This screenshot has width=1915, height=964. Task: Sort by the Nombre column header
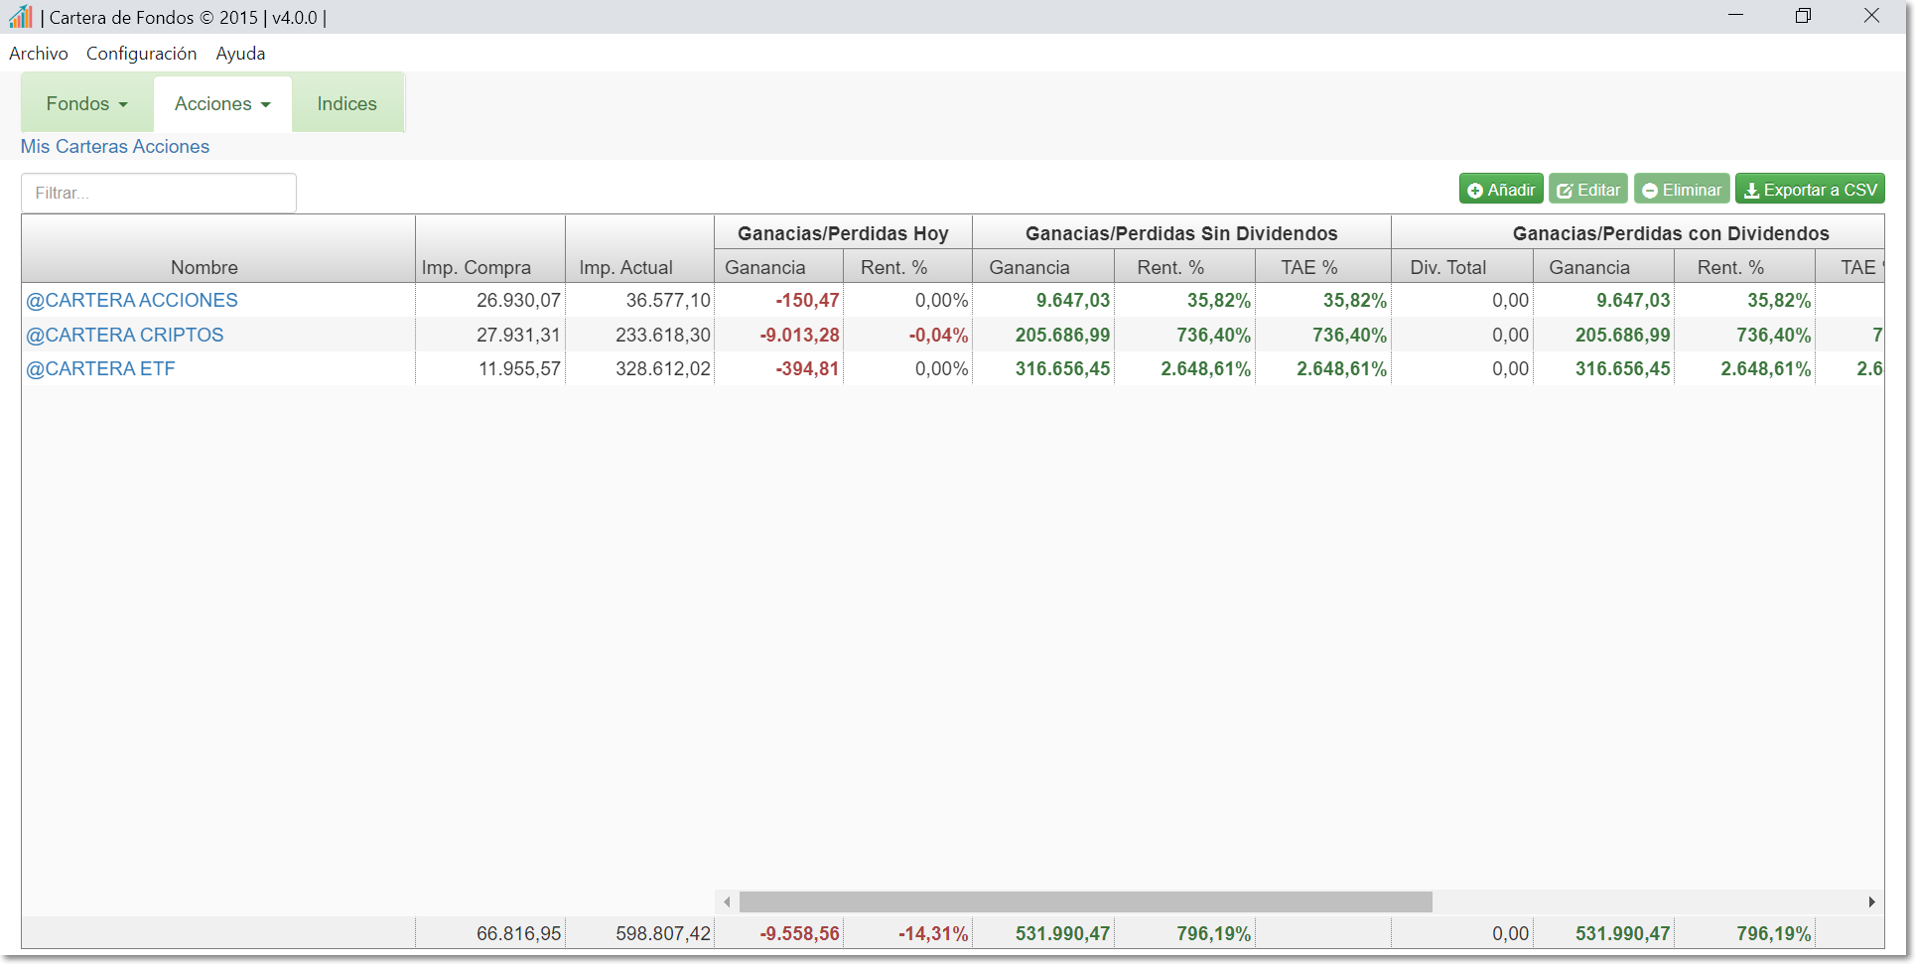pos(205,267)
